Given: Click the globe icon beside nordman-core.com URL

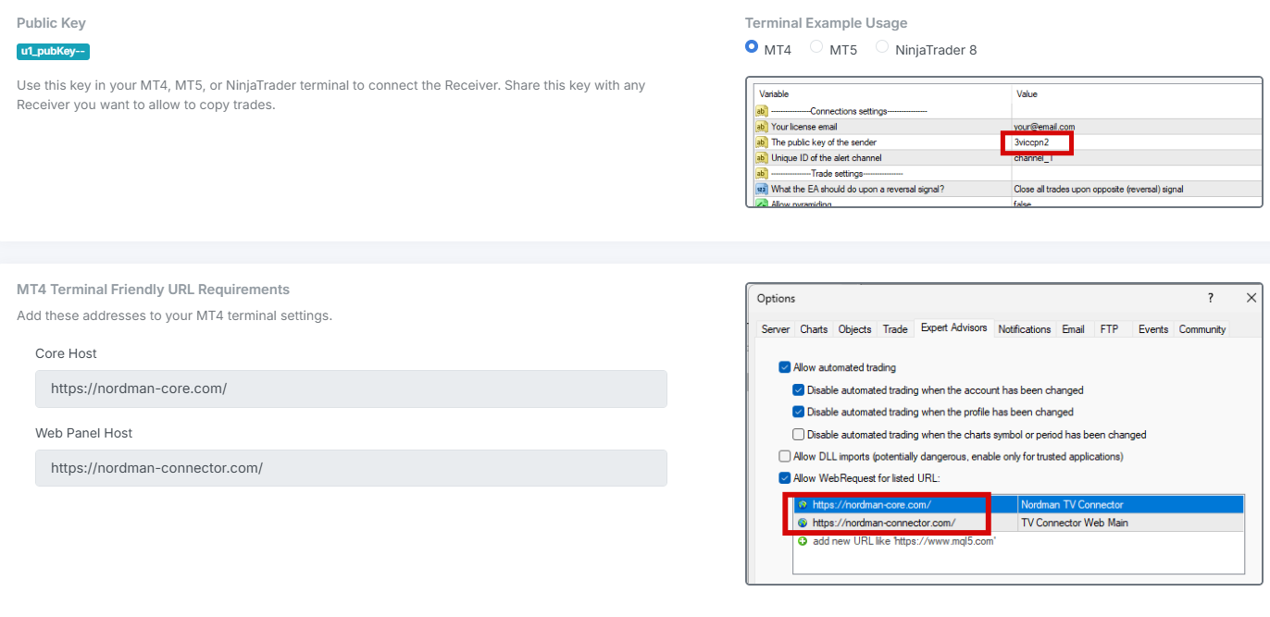Looking at the screenshot, I should click(x=803, y=505).
